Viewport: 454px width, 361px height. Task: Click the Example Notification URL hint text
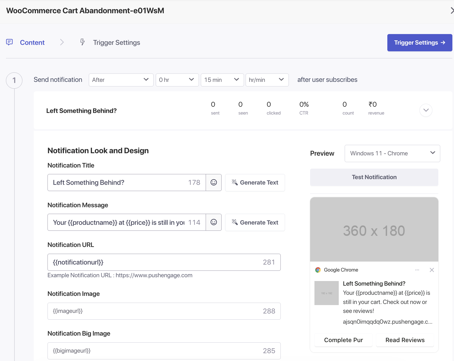coord(120,275)
